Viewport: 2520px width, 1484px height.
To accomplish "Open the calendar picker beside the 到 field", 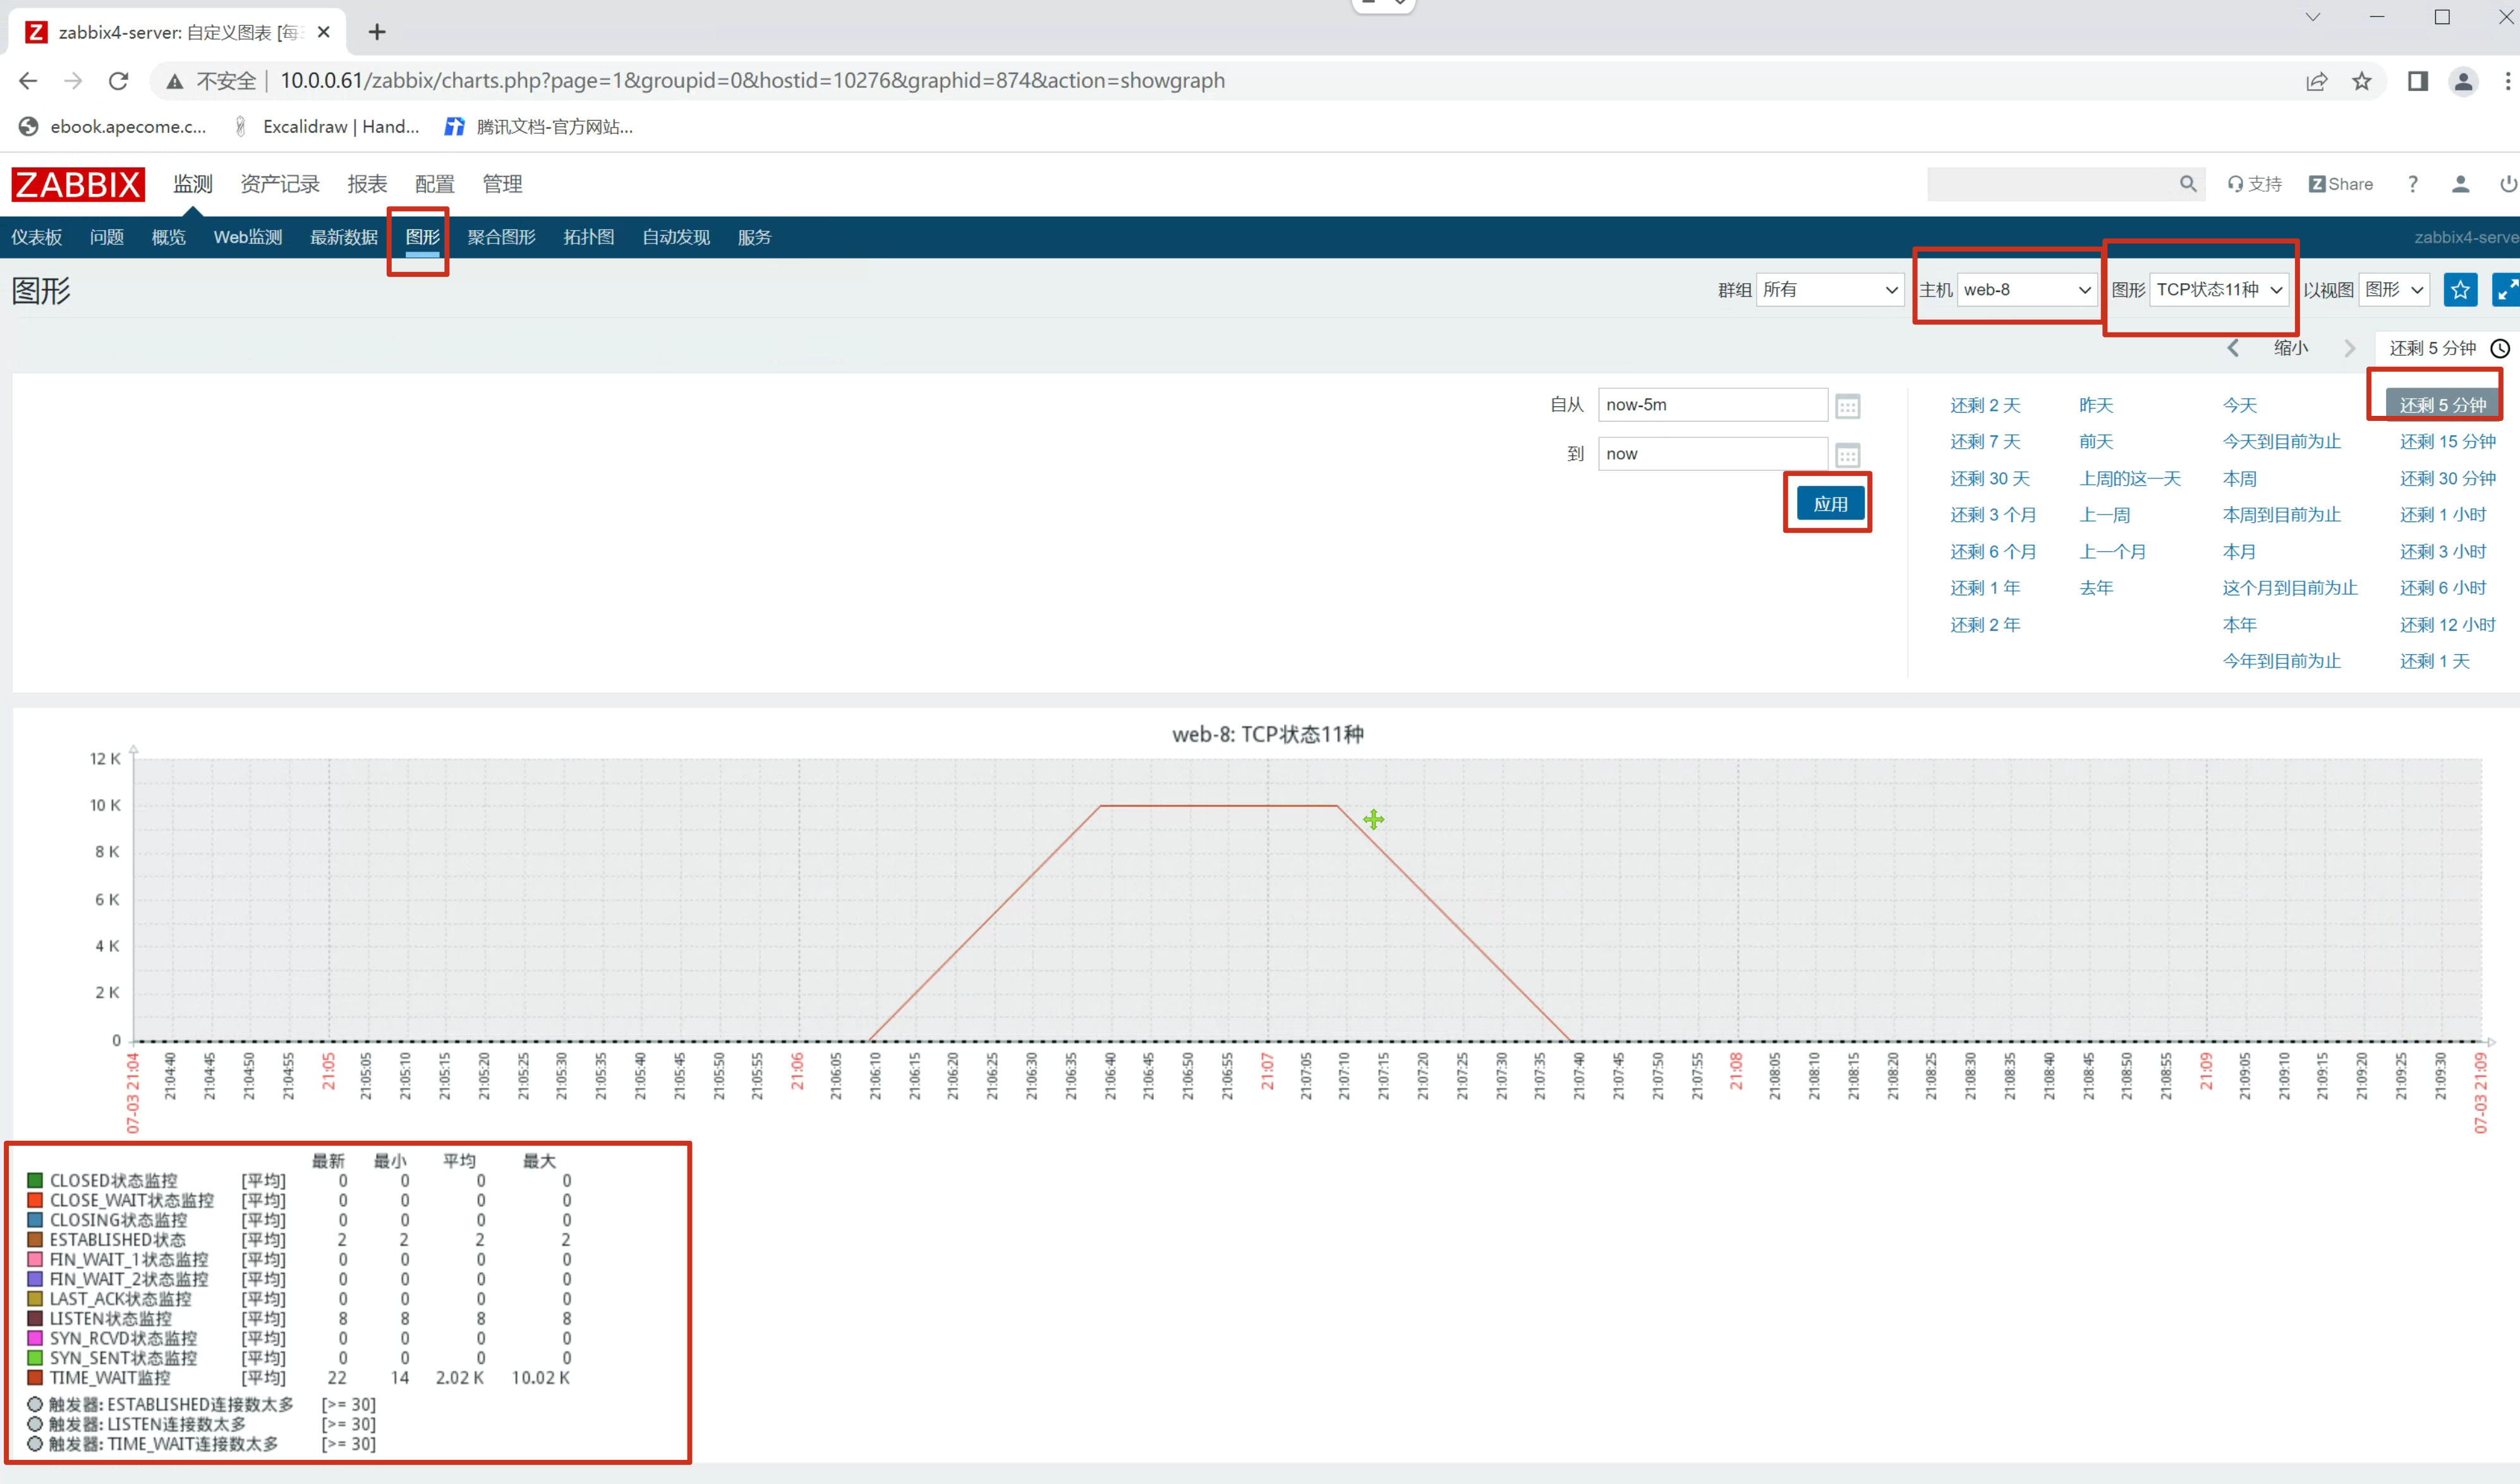I will pos(1847,455).
